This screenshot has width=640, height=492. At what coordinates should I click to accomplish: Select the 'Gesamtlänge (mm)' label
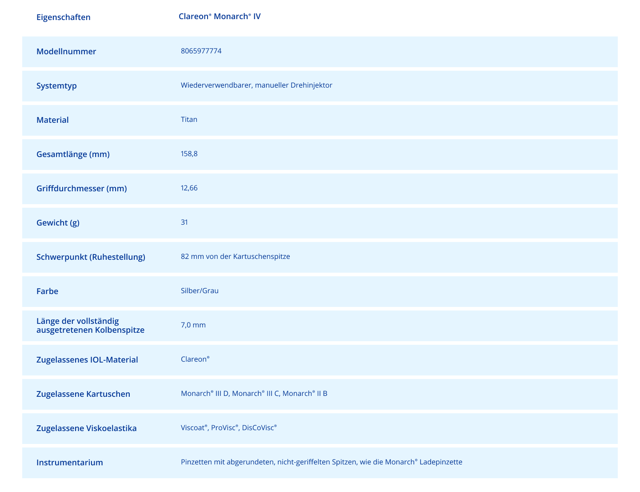click(73, 154)
